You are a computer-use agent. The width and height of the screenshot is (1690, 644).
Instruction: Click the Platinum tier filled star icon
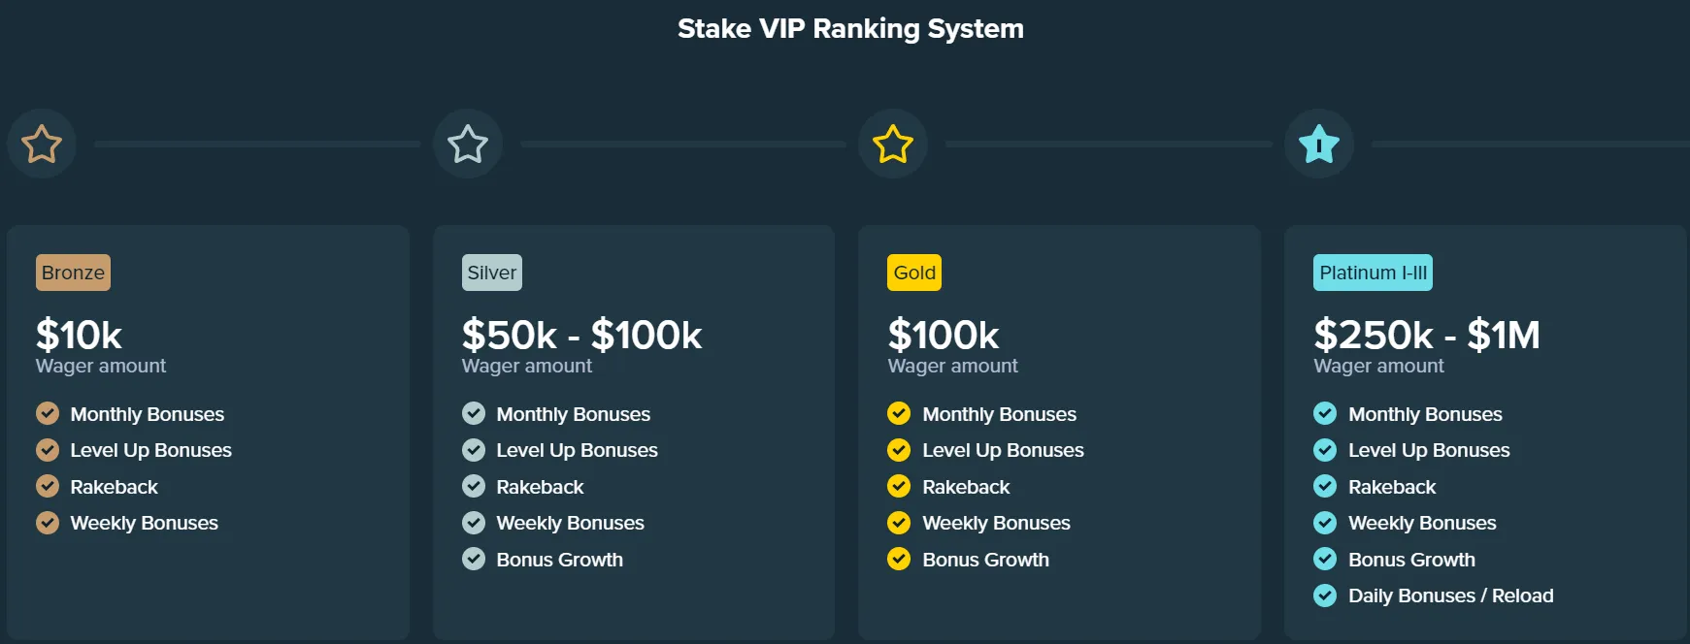[1319, 145]
